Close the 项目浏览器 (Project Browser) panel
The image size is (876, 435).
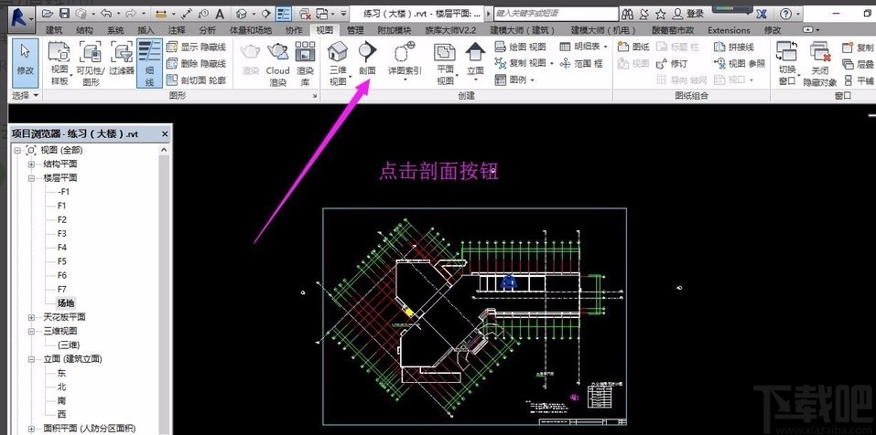tap(165, 133)
